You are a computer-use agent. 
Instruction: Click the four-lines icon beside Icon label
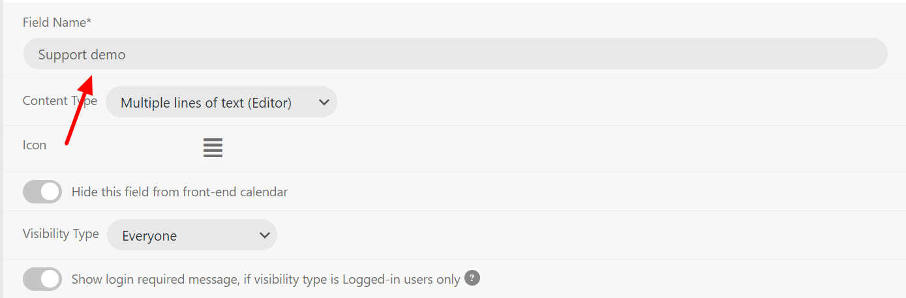213,147
